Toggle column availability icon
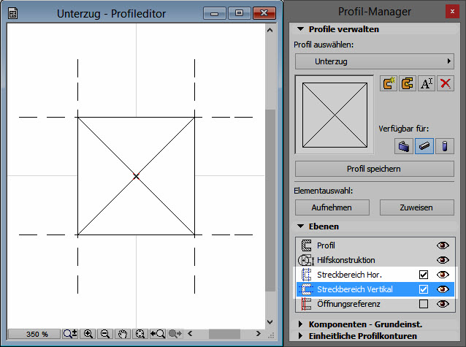Image resolution: width=466 pixels, height=347 pixels. (445, 146)
